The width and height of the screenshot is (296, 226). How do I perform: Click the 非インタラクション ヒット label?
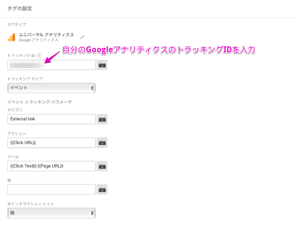click(x=31, y=204)
